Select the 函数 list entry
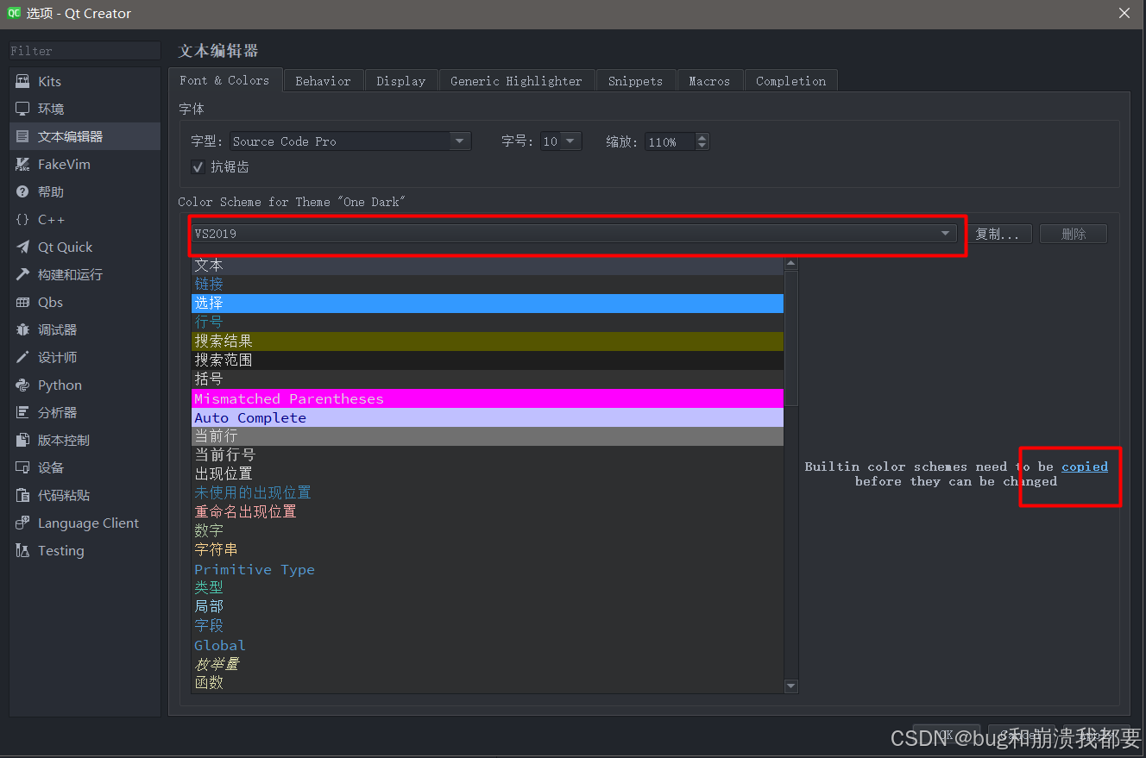 click(x=488, y=683)
